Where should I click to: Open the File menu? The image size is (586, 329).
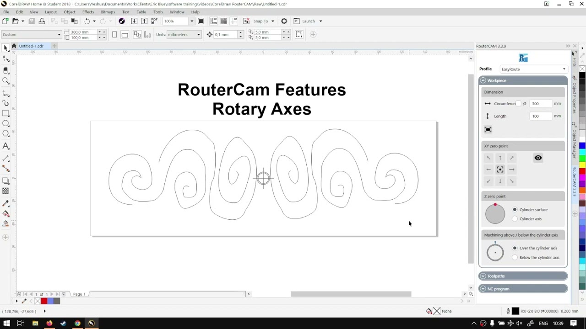coord(6,12)
